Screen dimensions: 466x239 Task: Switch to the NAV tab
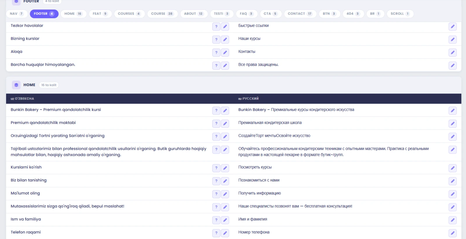pyautogui.click(x=17, y=14)
